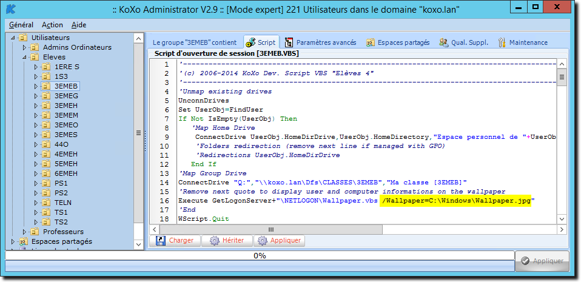The height and width of the screenshot is (282, 581).
Task: Select the TS2 group in tree
Action: (61, 222)
